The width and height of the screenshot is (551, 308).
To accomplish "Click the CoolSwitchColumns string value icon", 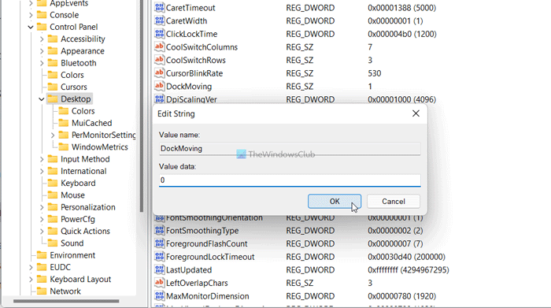I will tap(159, 46).
